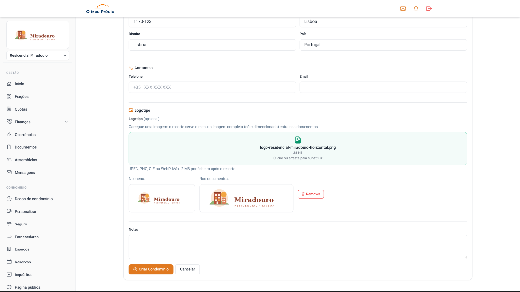Open the Finanças menu item
Viewport: 520px width, 292px height.
point(38,122)
